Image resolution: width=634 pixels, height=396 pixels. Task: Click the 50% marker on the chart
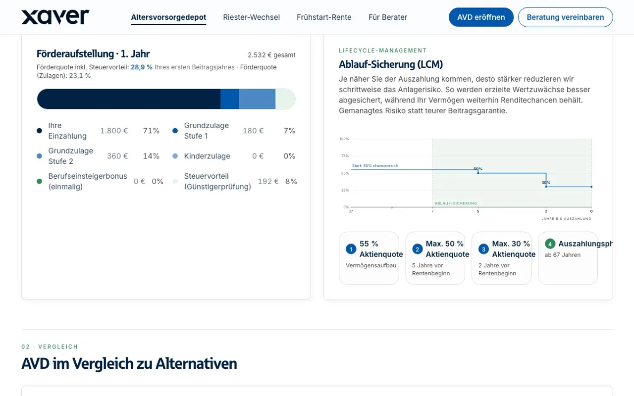478,173
